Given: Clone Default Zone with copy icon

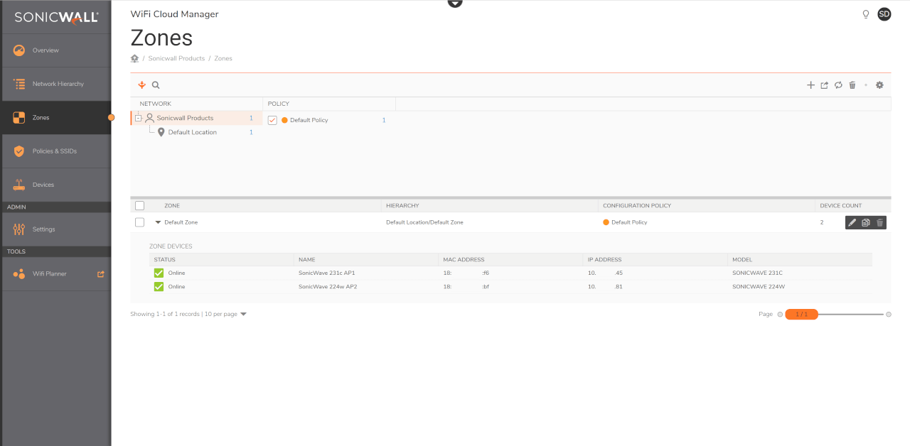Looking at the screenshot, I should (866, 222).
